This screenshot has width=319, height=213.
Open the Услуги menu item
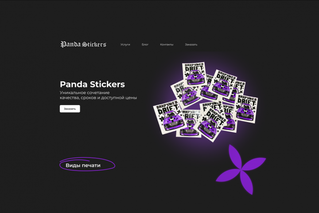pyautogui.click(x=125, y=44)
